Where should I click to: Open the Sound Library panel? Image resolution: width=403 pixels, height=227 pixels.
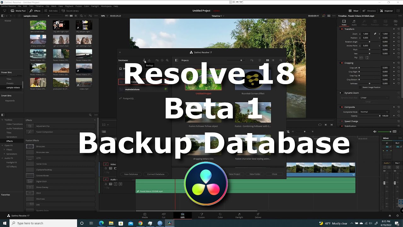tap(70, 11)
